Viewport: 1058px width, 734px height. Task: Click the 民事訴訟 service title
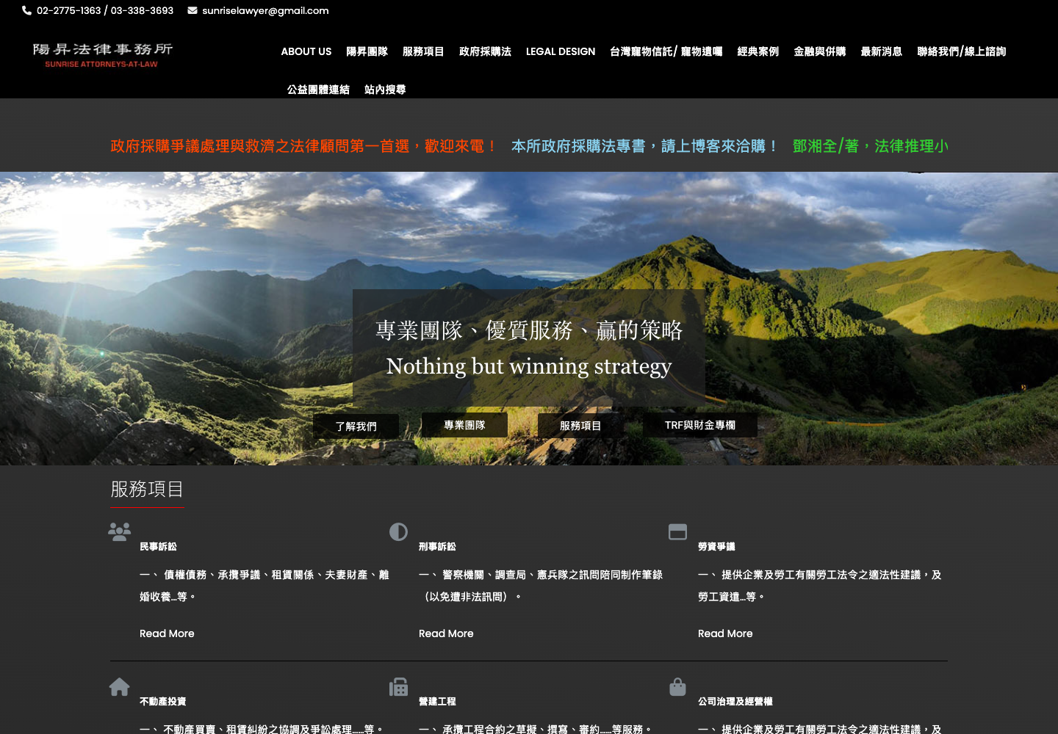(158, 547)
